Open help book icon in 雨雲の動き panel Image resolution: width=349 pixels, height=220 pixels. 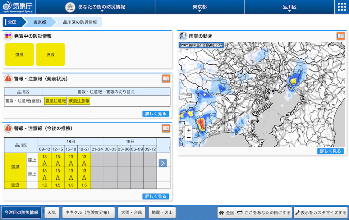(341, 36)
